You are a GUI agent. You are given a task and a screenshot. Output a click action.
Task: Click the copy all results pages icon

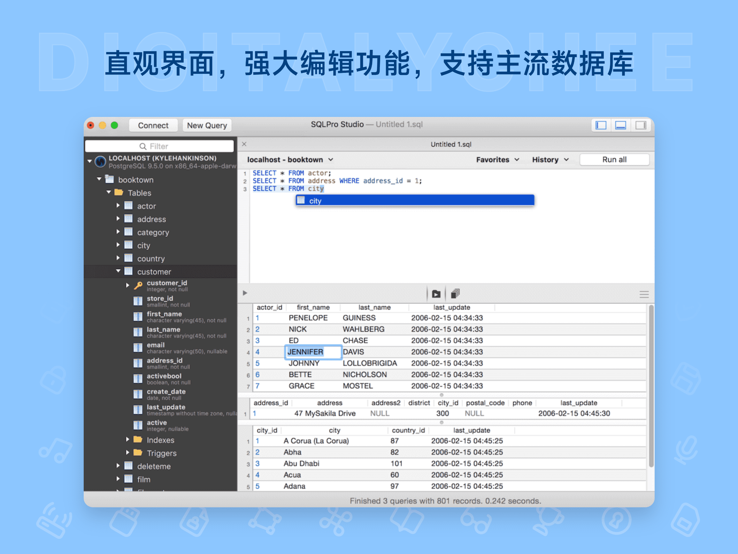pyautogui.click(x=455, y=294)
